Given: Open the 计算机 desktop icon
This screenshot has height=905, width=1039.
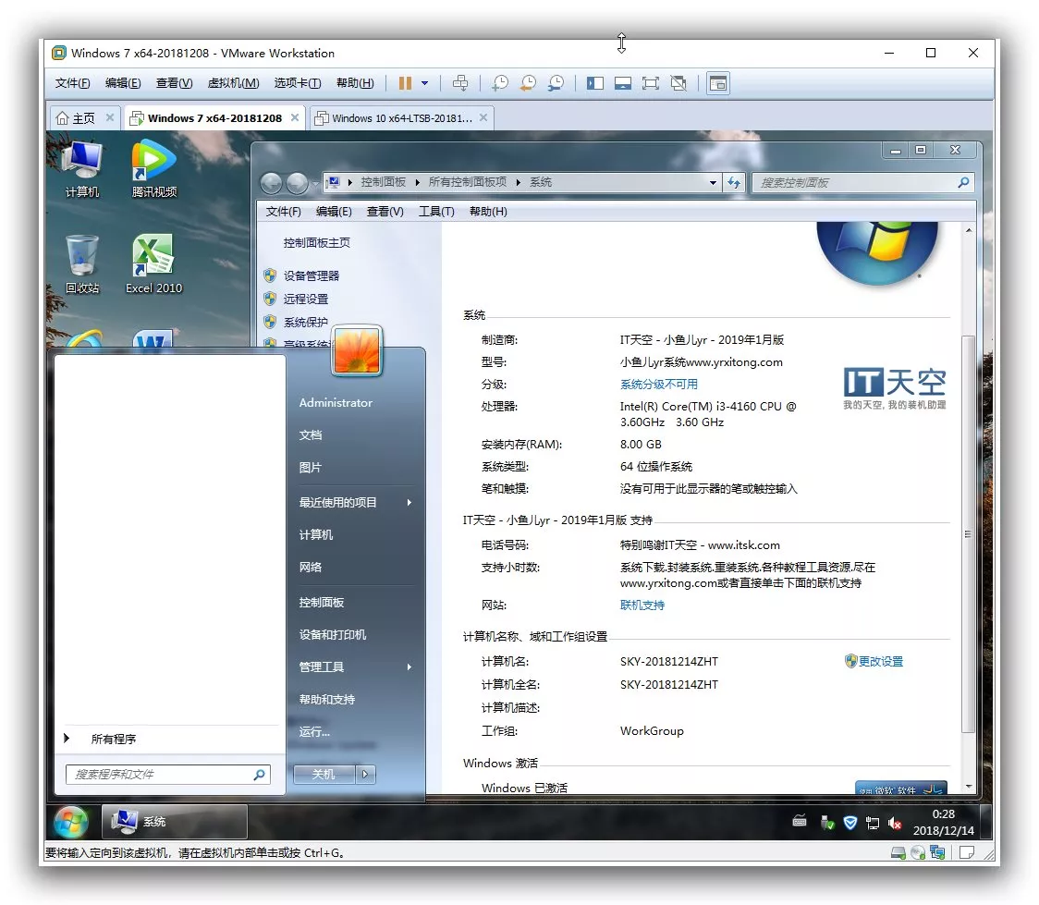Looking at the screenshot, I should pyautogui.click(x=82, y=169).
